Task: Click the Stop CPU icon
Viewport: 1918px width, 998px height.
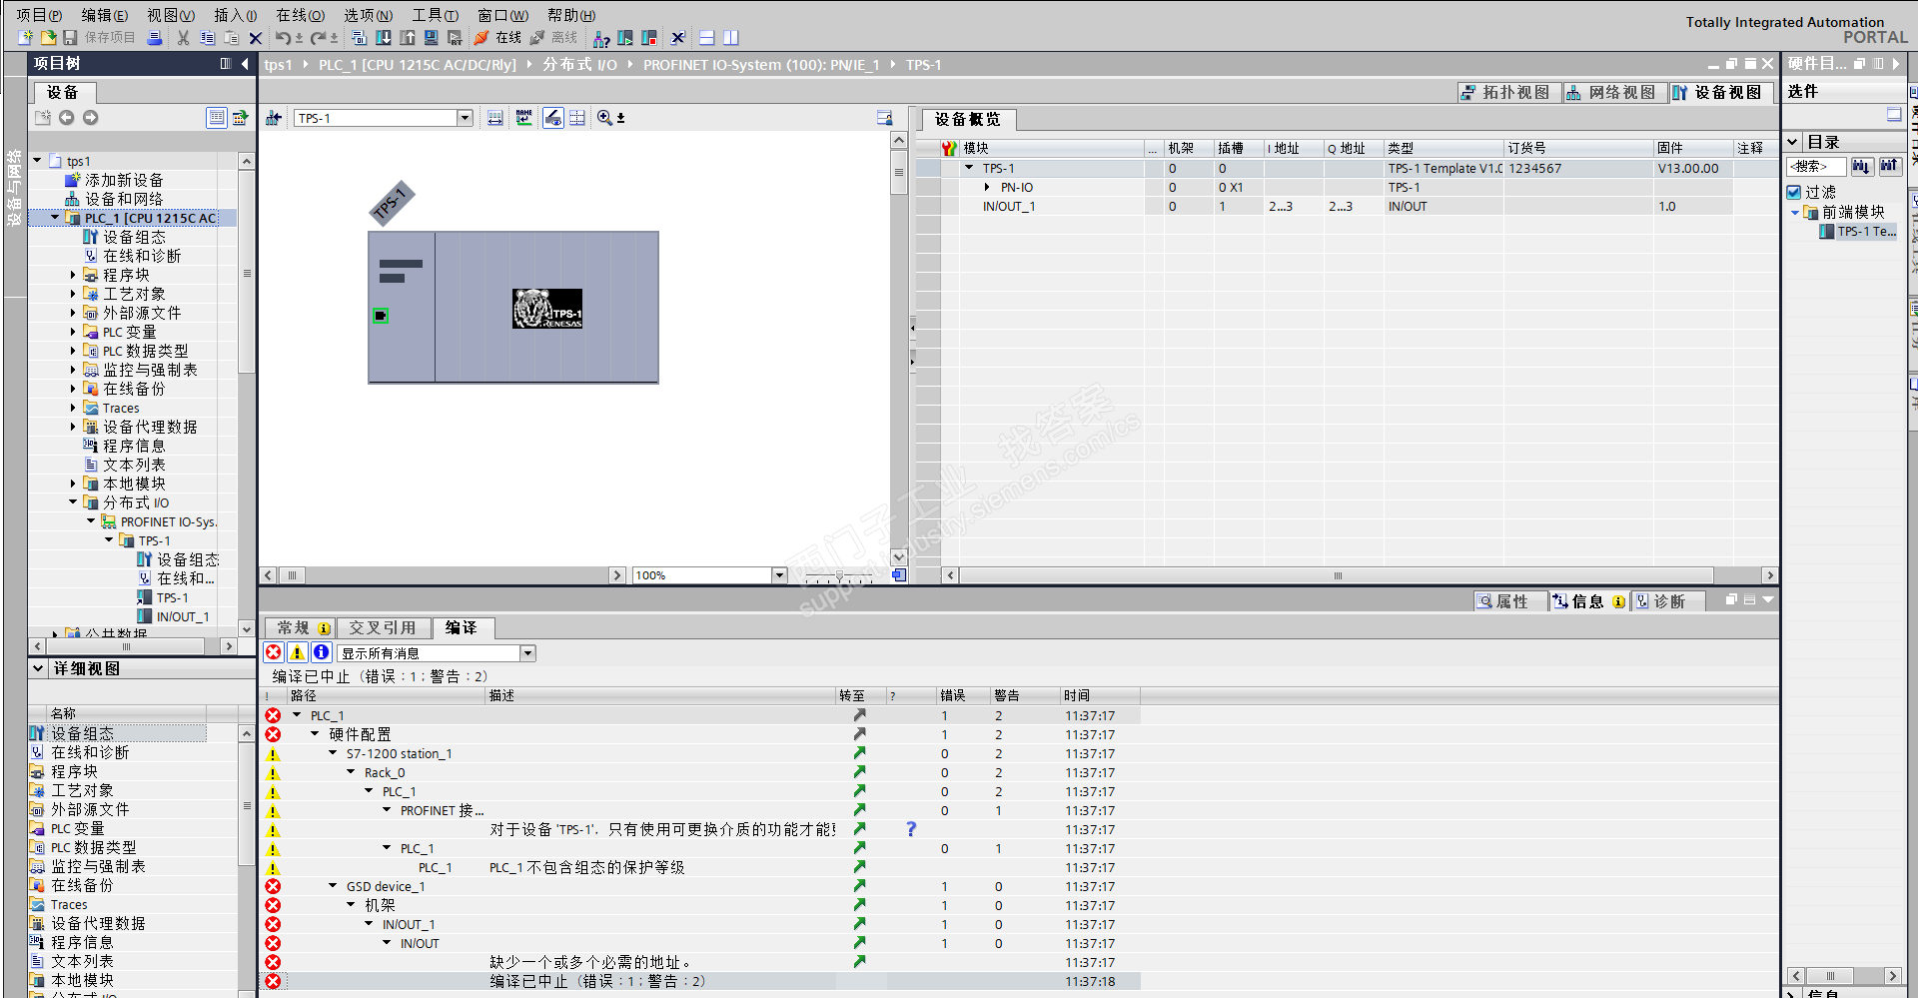Action: (649, 38)
